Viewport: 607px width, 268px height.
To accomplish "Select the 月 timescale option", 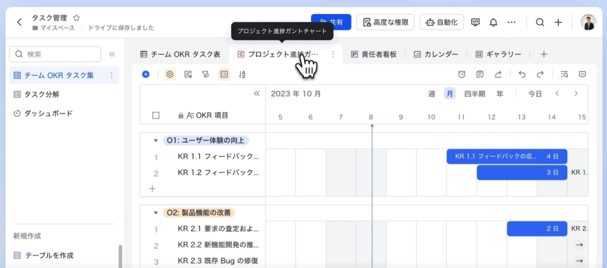I will coord(450,93).
